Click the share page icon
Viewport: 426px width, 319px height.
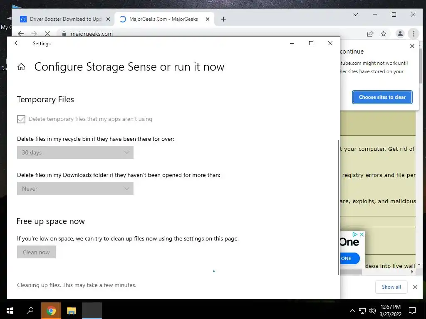click(x=370, y=34)
